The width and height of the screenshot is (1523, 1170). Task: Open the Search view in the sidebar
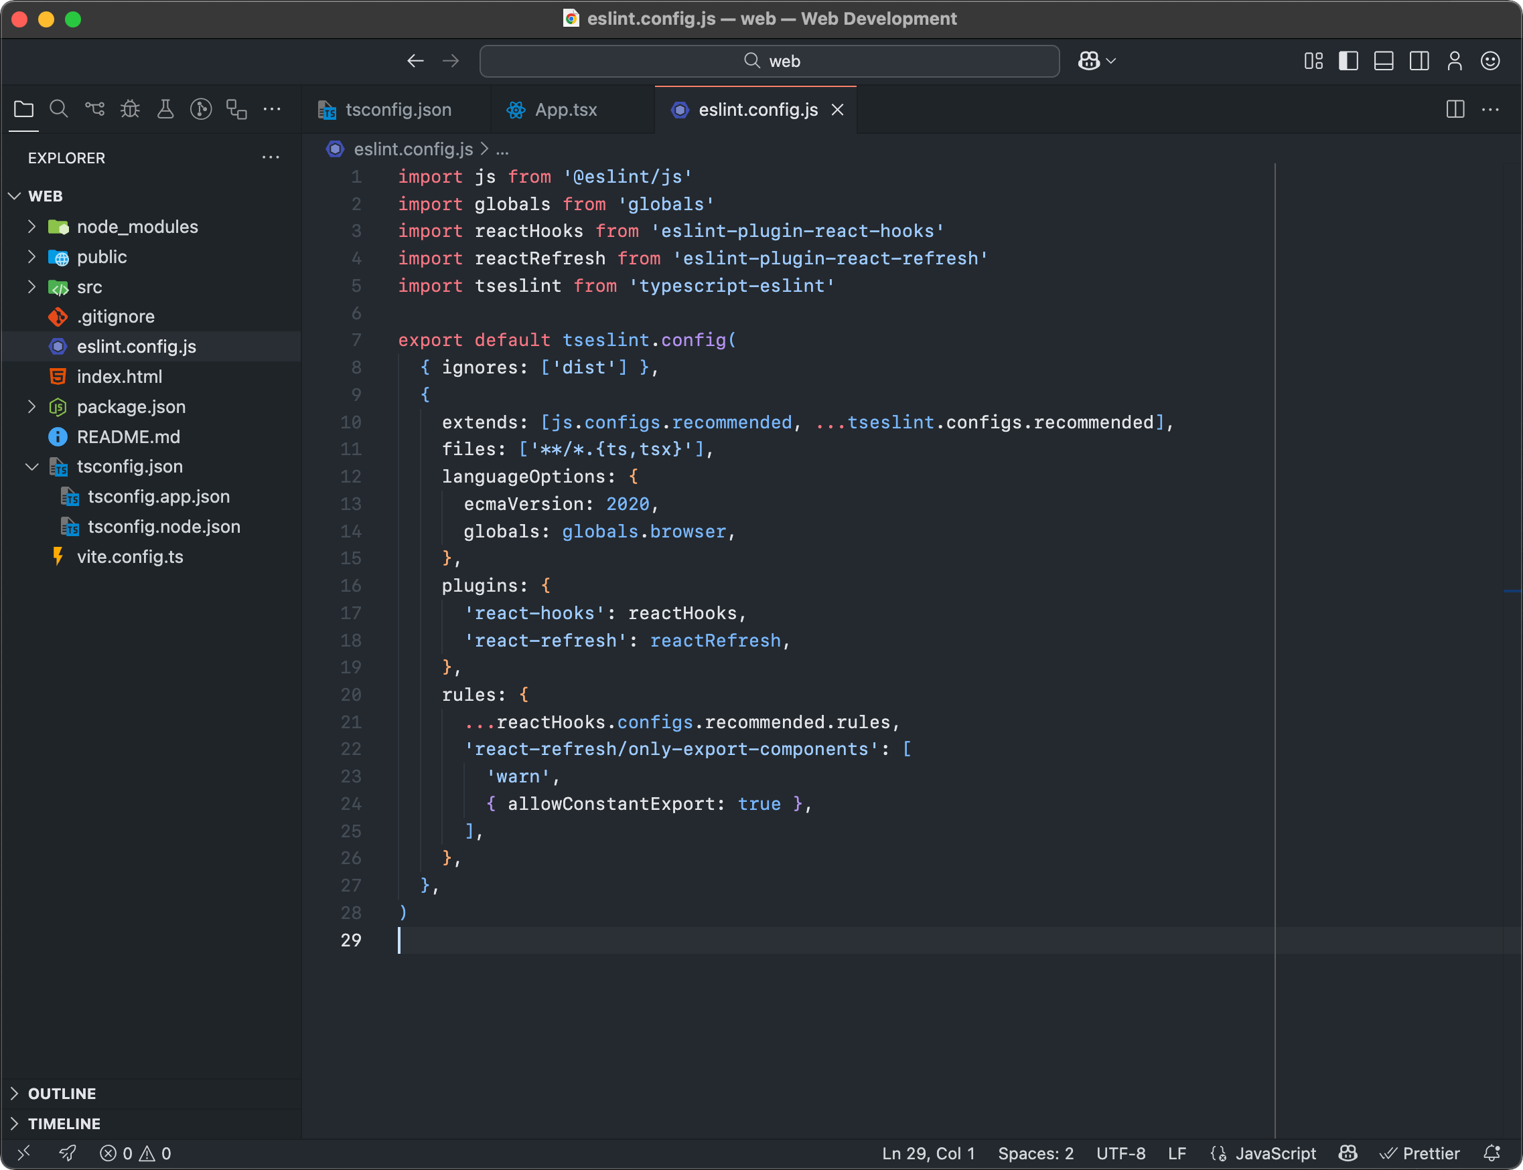pos(58,108)
